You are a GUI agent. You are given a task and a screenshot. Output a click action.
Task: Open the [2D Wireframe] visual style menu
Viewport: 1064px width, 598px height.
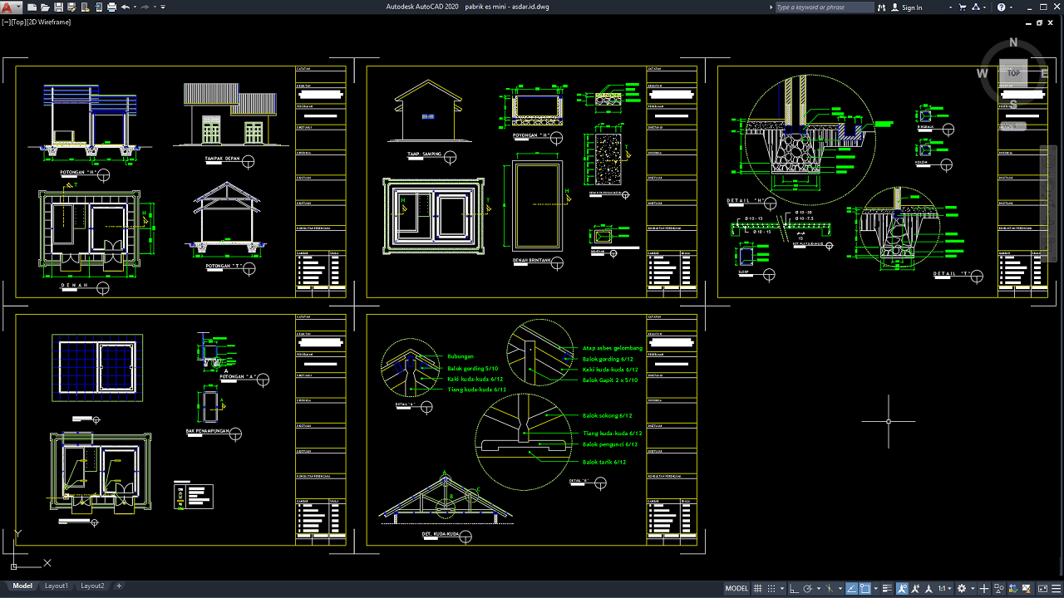[49, 22]
